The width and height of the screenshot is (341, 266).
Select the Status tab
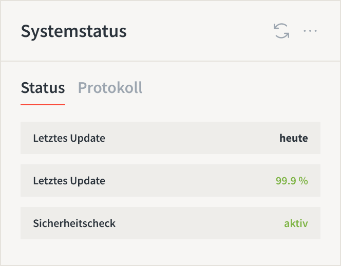point(43,88)
